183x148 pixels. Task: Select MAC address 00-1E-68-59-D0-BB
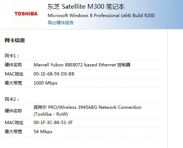pyautogui.click(x=54, y=74)
